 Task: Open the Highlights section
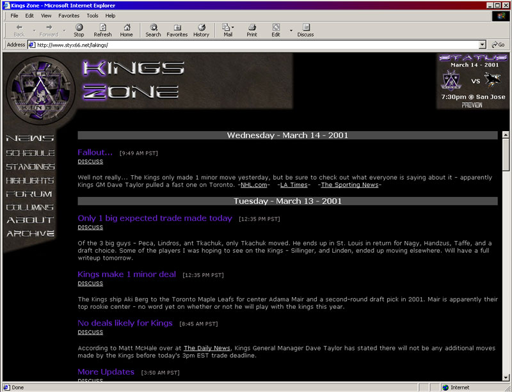(x=30, y=180)
